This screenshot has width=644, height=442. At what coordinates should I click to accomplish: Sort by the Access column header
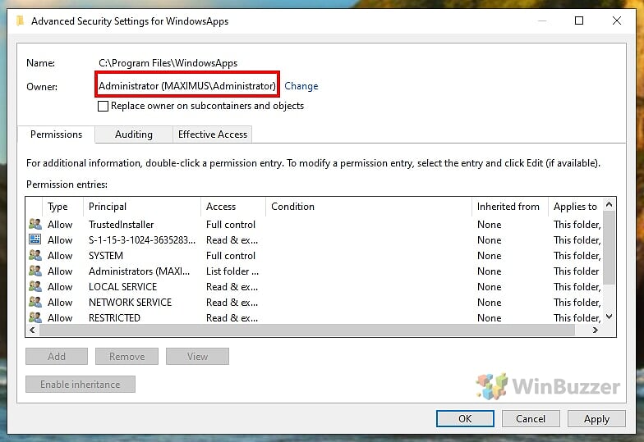(233, 207)
